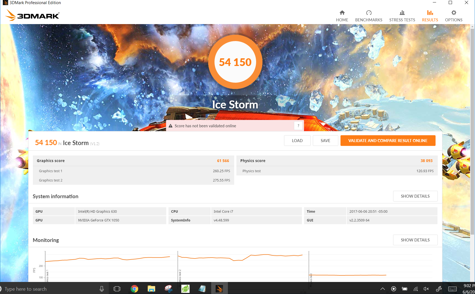Show hidden system tray icons

[383, 289]
